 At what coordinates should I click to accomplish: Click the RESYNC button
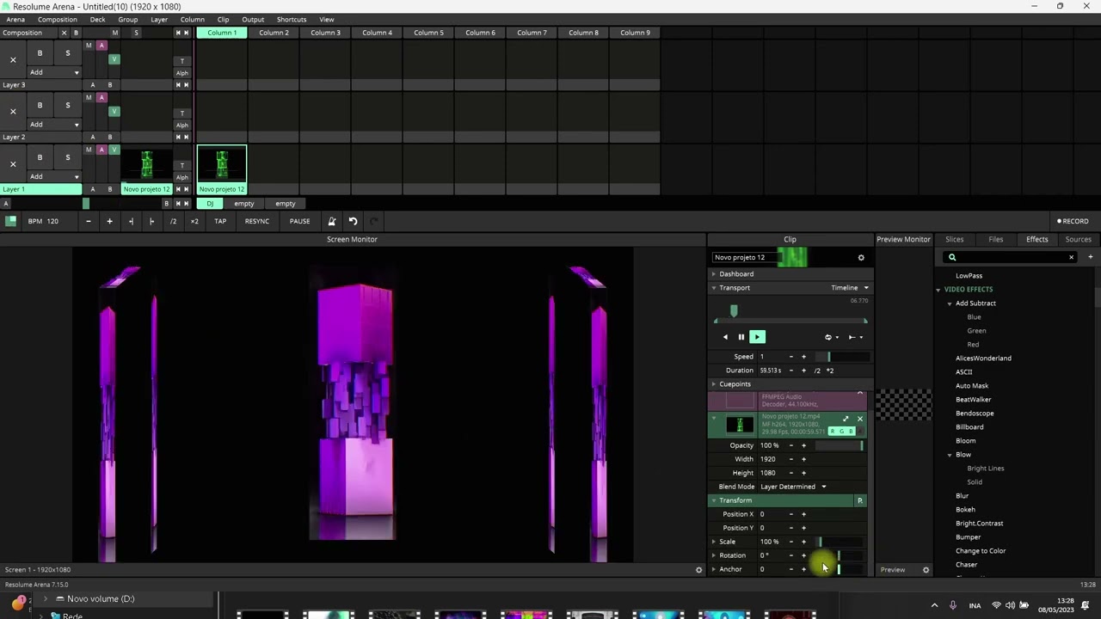pos(257,221)
